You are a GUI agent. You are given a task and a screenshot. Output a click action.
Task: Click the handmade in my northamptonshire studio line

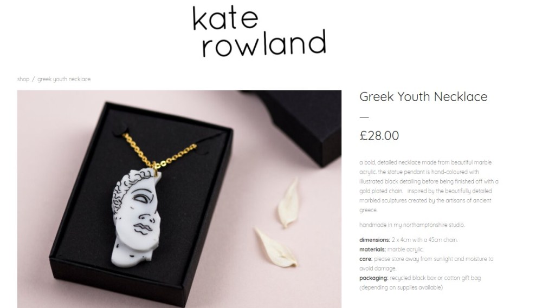click(x=412, y=225)
